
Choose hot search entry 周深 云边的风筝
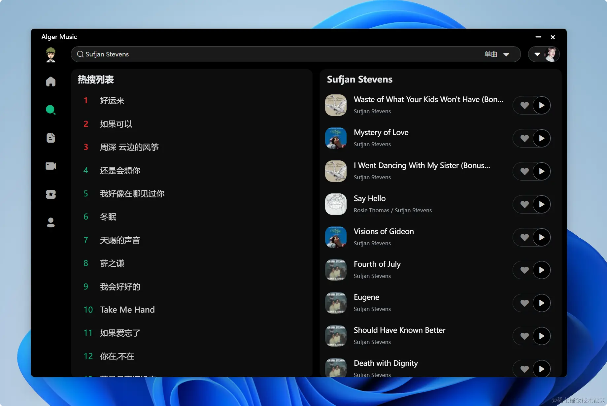point(129,147)
